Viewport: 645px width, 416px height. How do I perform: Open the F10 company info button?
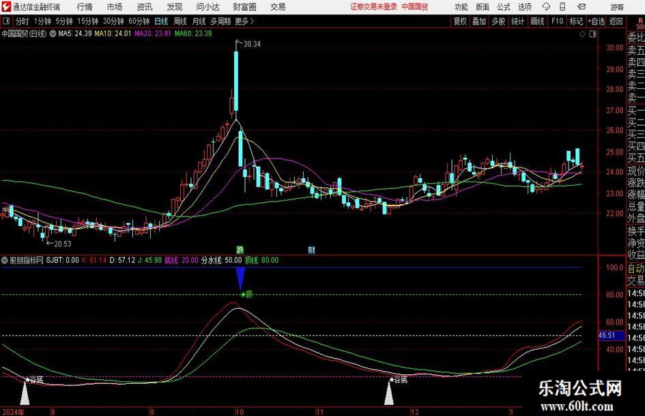coord(558,21)
